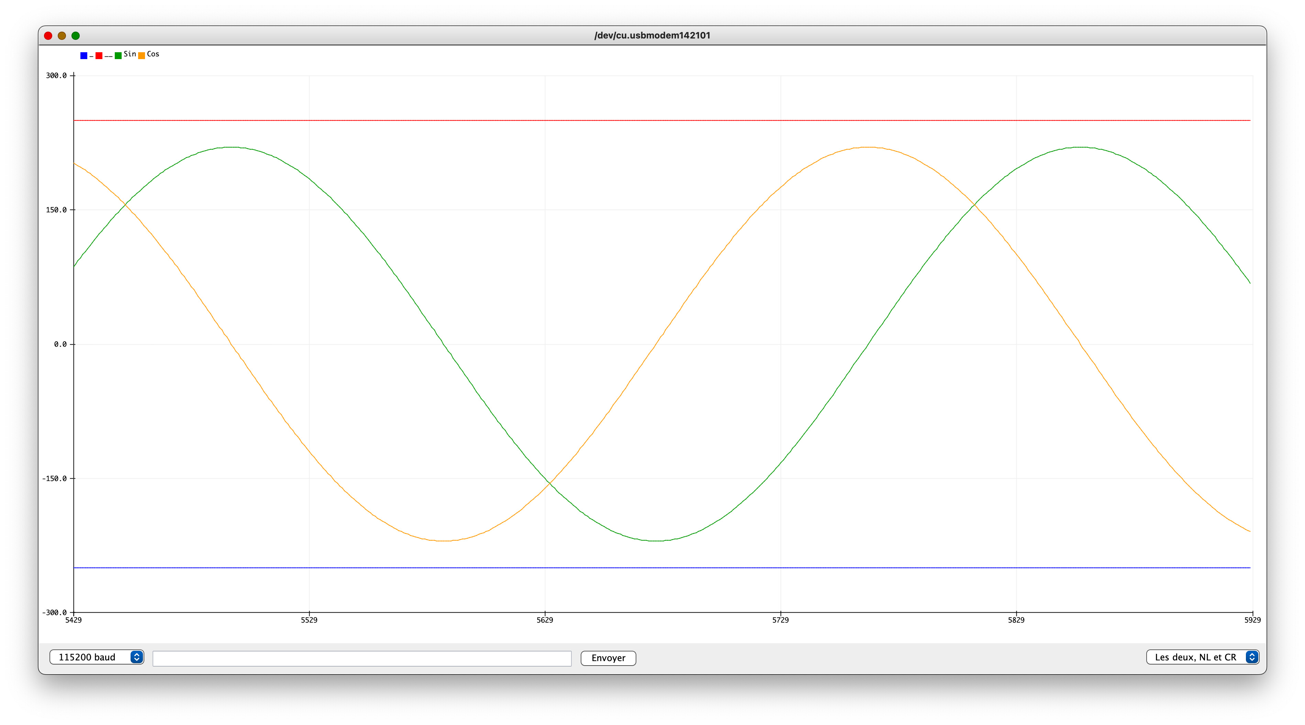Select the orange Cos legend swatch

point(142,56)
